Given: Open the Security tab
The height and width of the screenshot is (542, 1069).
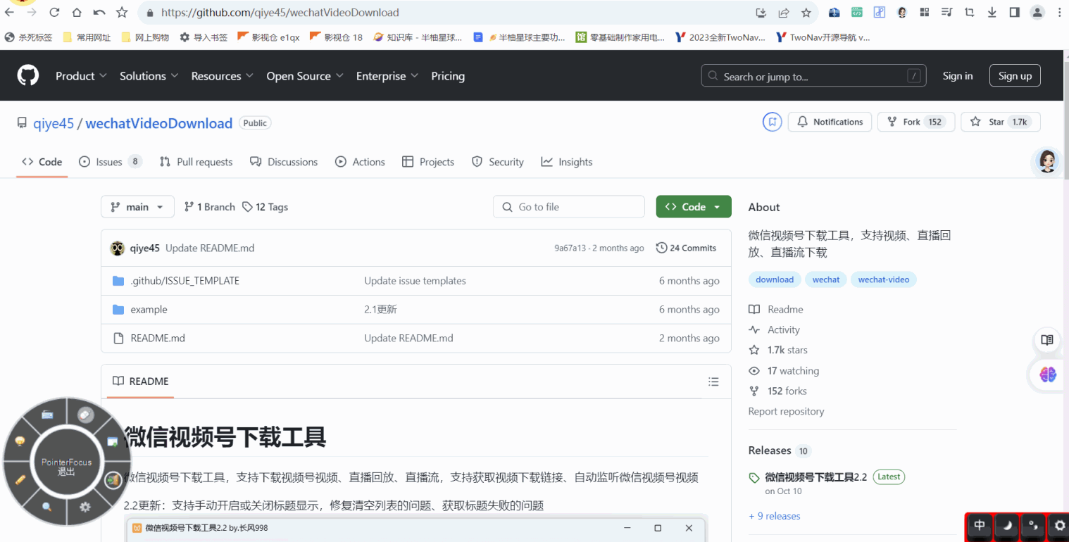Looking at the screenshot, I should (x=498, y=162).
